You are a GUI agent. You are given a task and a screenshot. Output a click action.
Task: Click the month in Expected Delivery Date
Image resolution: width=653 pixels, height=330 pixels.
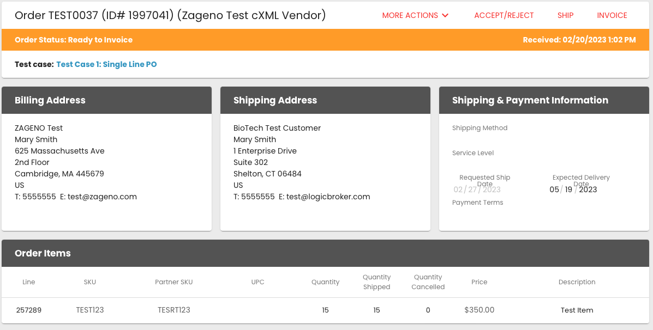(x=554, y=190)
